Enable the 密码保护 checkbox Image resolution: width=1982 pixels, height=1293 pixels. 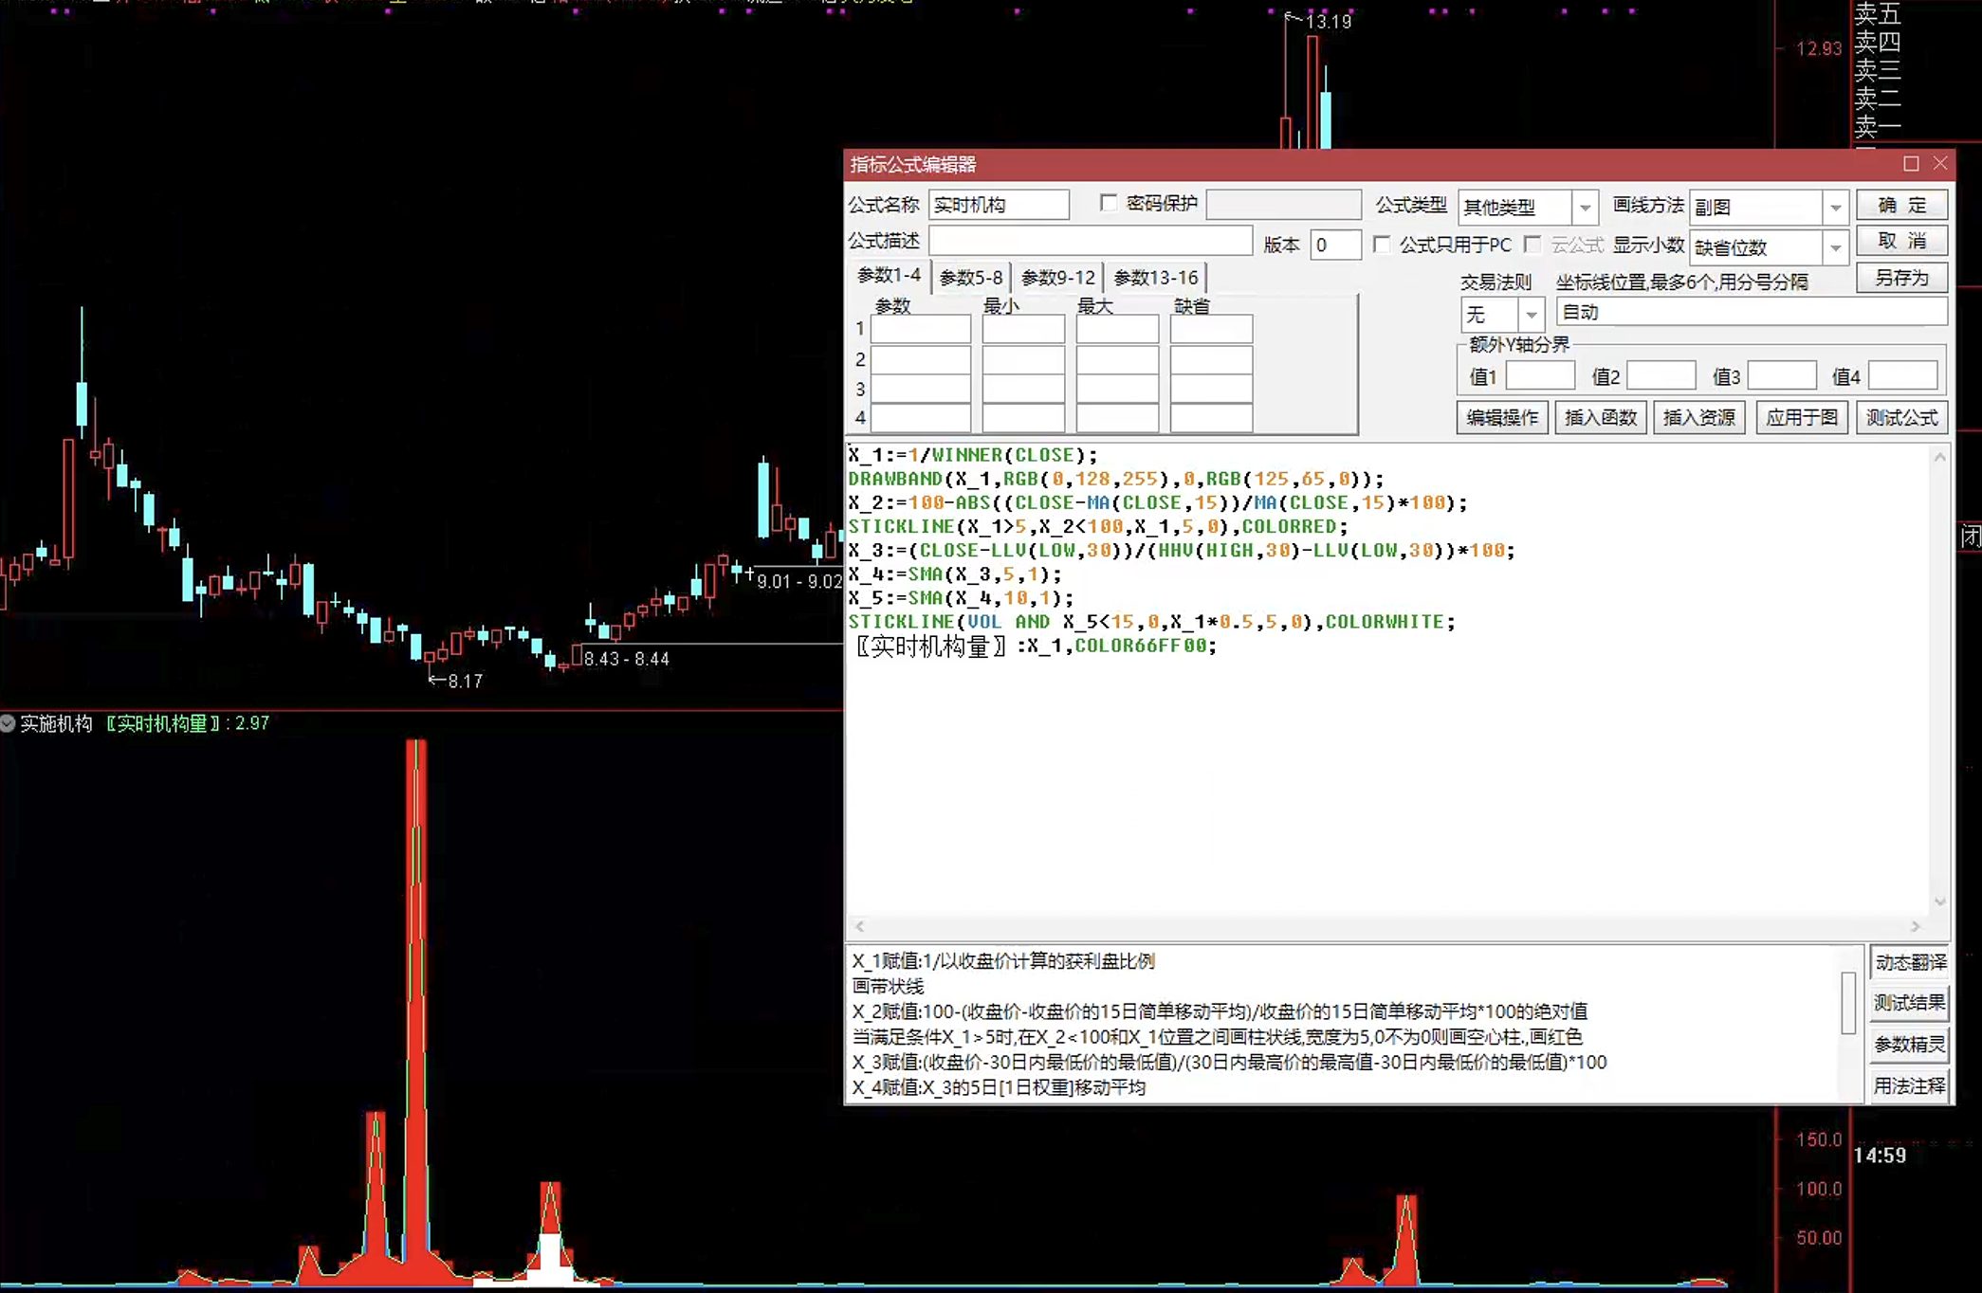[1108, 203]
